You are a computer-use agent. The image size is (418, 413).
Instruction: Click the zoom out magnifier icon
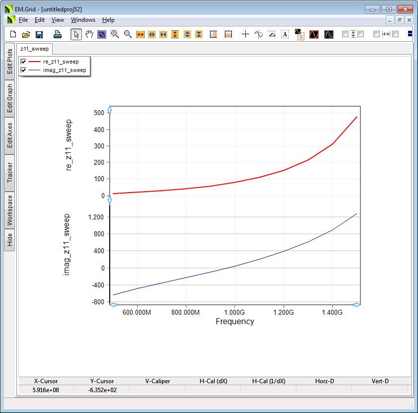tap(128, 34)
